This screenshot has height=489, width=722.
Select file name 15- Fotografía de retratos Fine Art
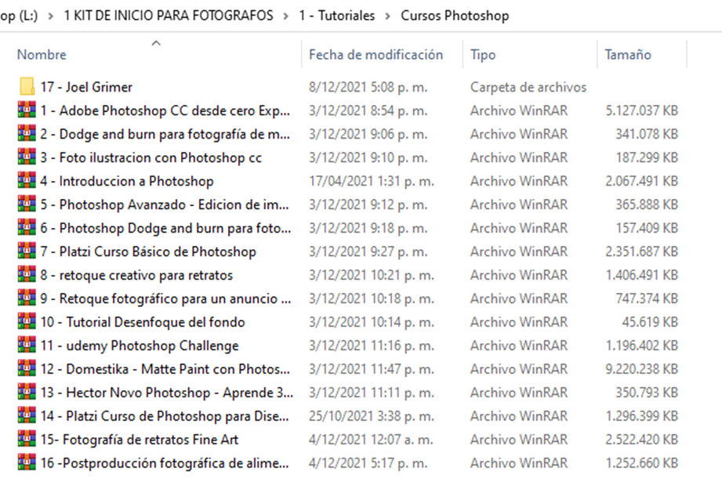pyautogui.click(x=140, y=440)
